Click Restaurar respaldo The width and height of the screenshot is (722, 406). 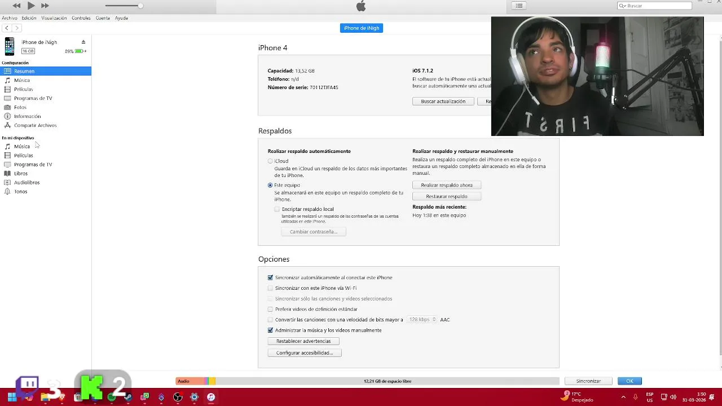[447, 196]
